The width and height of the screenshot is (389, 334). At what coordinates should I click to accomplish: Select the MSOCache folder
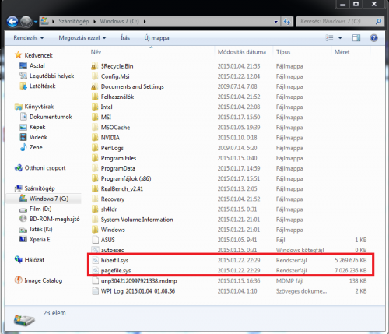(115, 128)
